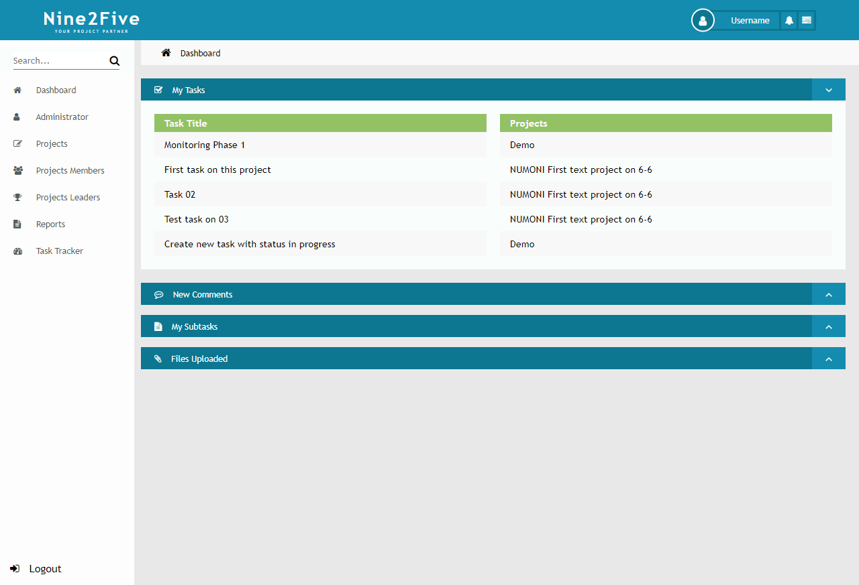Open the Task Tracker page
Viewport: 859px width, 585px height.
pyautogui.click(x=60, y=251)
